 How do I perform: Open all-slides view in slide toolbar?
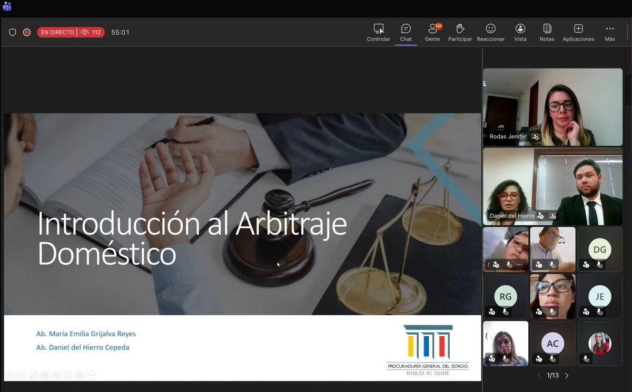pos(45,375)
